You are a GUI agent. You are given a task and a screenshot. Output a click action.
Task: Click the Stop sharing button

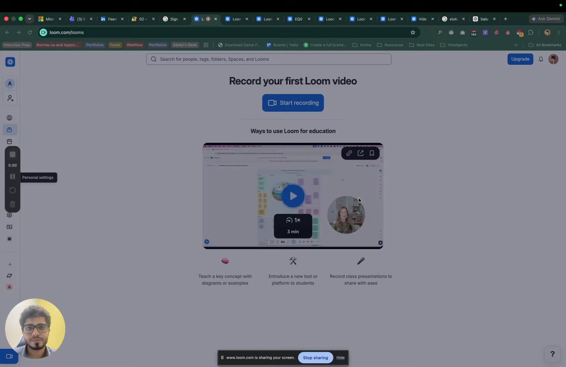coord(316,358)
